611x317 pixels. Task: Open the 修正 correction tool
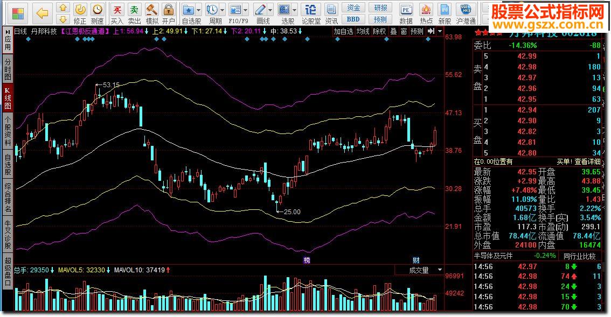pyautogui.click(x=80, y=13)
